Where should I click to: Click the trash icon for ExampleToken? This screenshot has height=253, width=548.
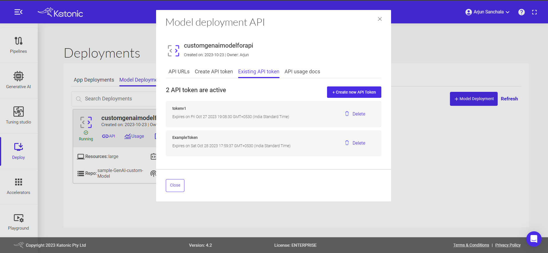pos(347,143)
